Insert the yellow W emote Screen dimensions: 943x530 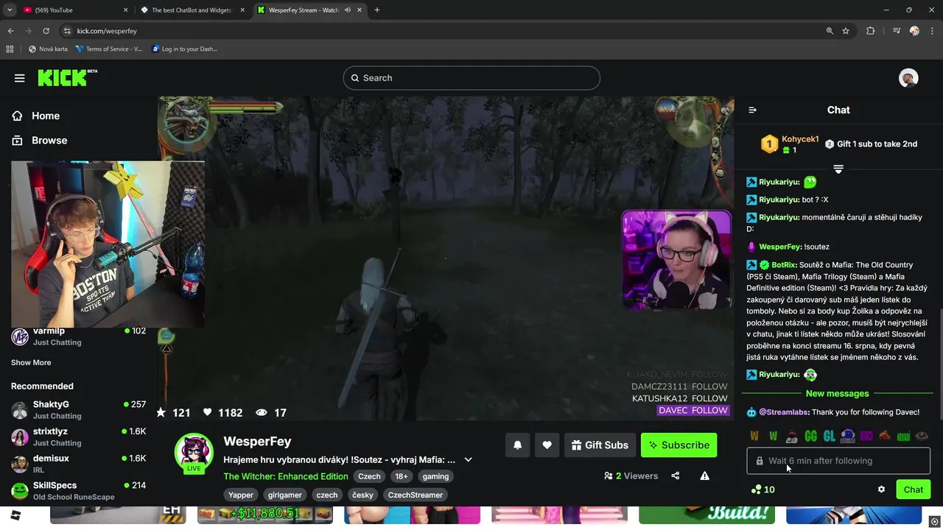[754, 436]
